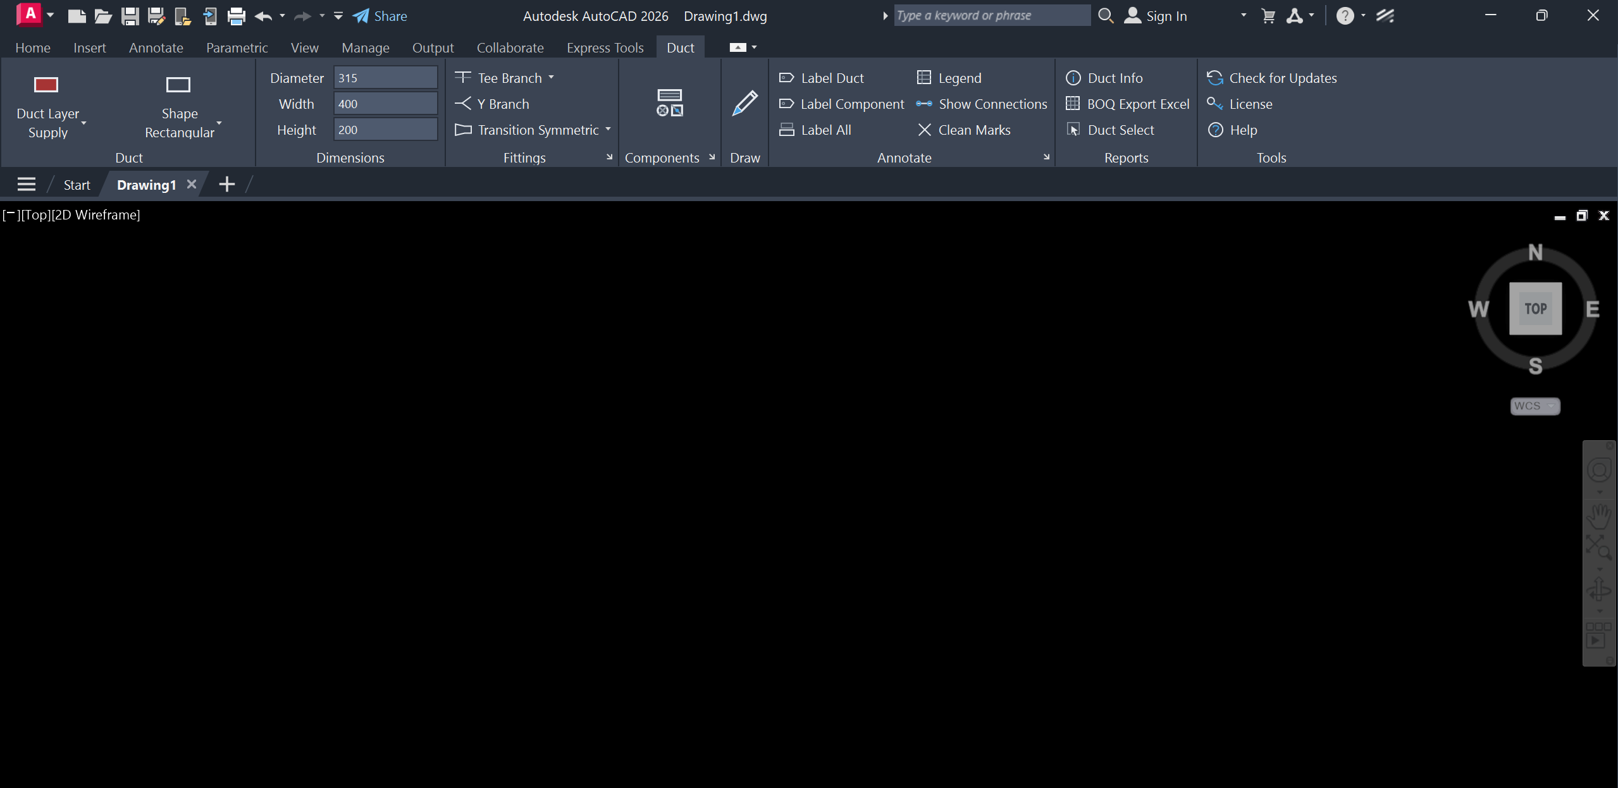Click the search magnifier icon
The image size is (1618, 788).
(1105, 15)
